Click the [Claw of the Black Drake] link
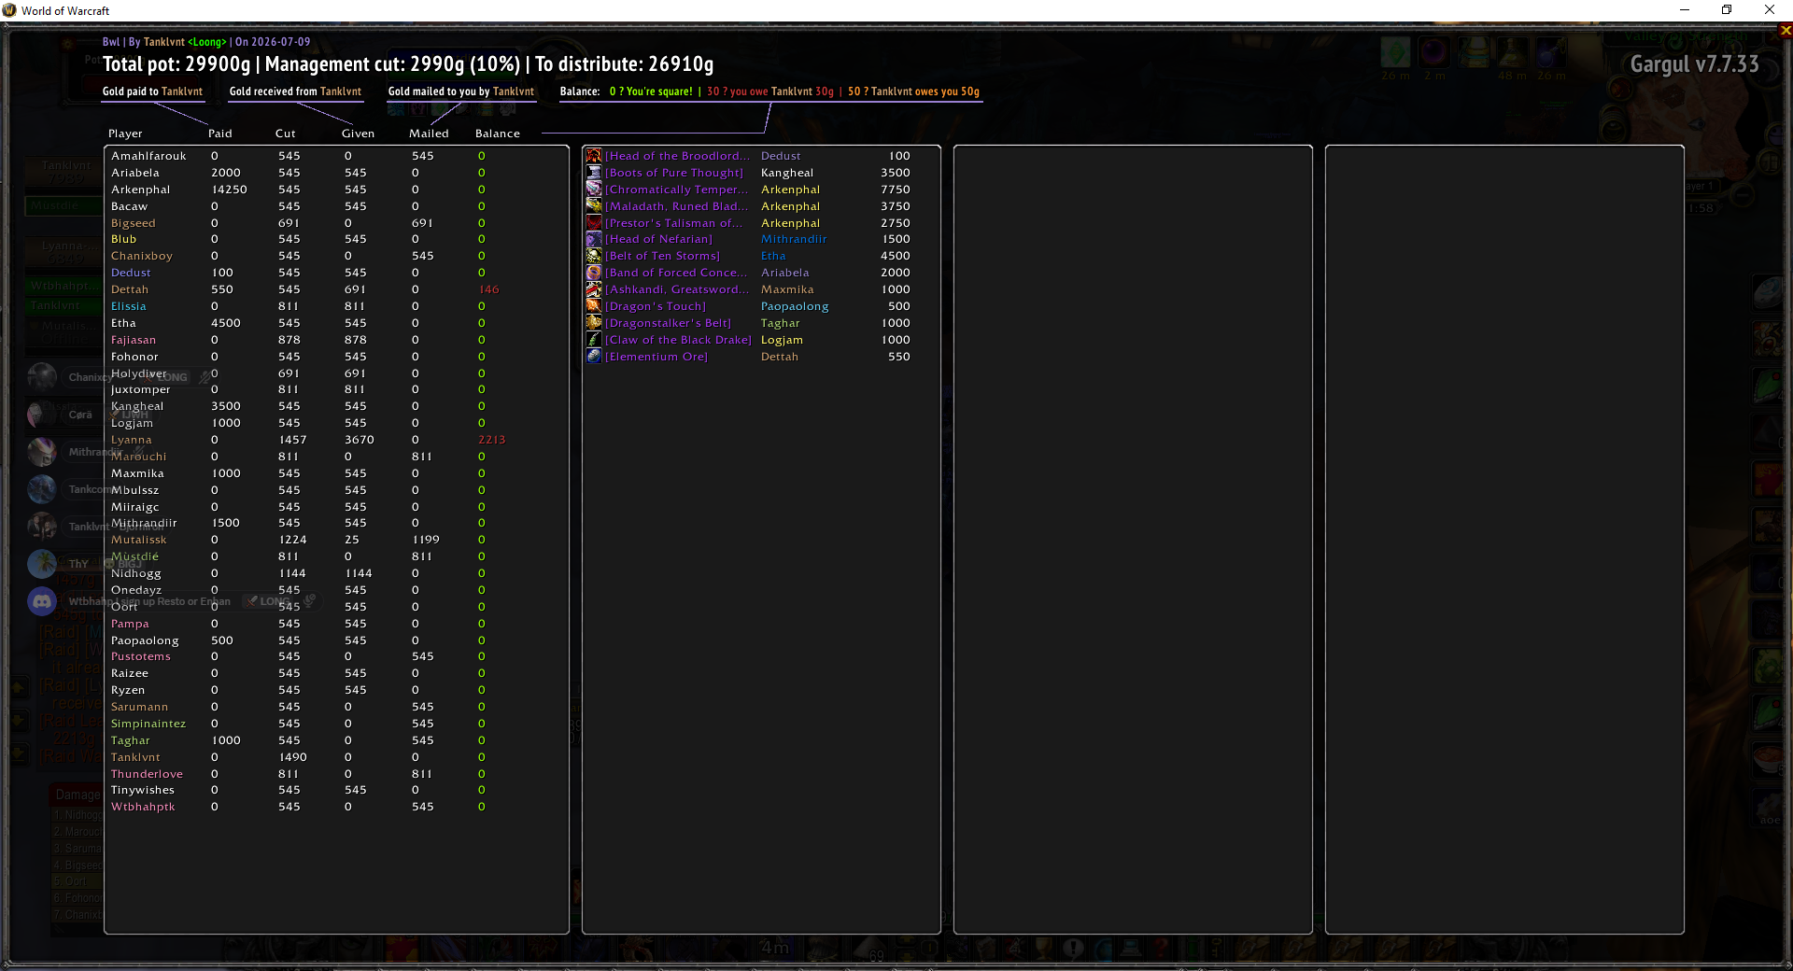The height and width of the screenshot is (971, 1793). (x=678, y=340)
